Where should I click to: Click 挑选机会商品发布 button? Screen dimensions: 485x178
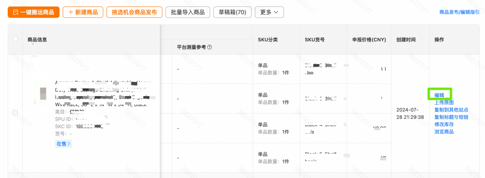tap(134, 12)
